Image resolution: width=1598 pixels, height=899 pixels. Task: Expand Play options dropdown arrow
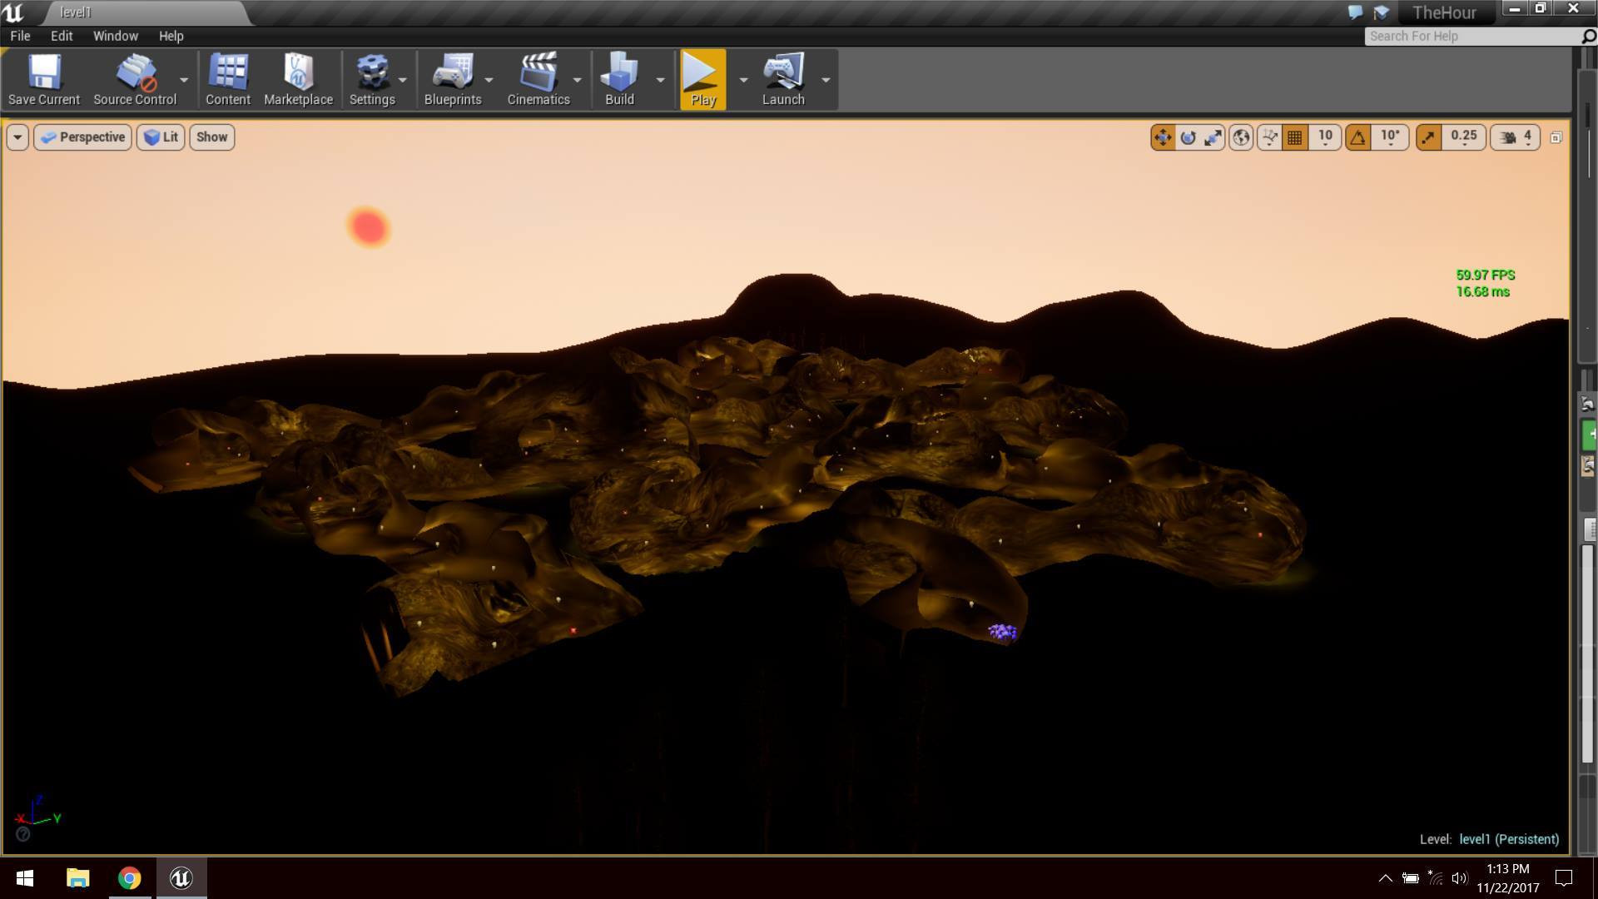pyautogui.click(x=743, y=80)
